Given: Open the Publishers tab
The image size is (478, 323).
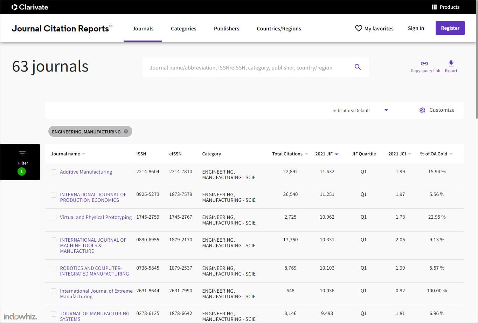Looking at the screenshot, I should point(227,29).
